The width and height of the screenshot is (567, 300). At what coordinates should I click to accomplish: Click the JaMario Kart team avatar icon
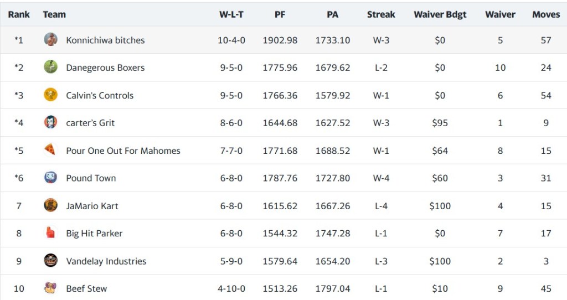(50, 206)
